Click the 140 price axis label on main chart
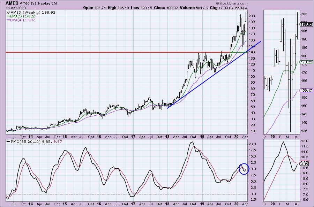Image resolution: width=314 pixels, height=207 pixels. point(252,52)
